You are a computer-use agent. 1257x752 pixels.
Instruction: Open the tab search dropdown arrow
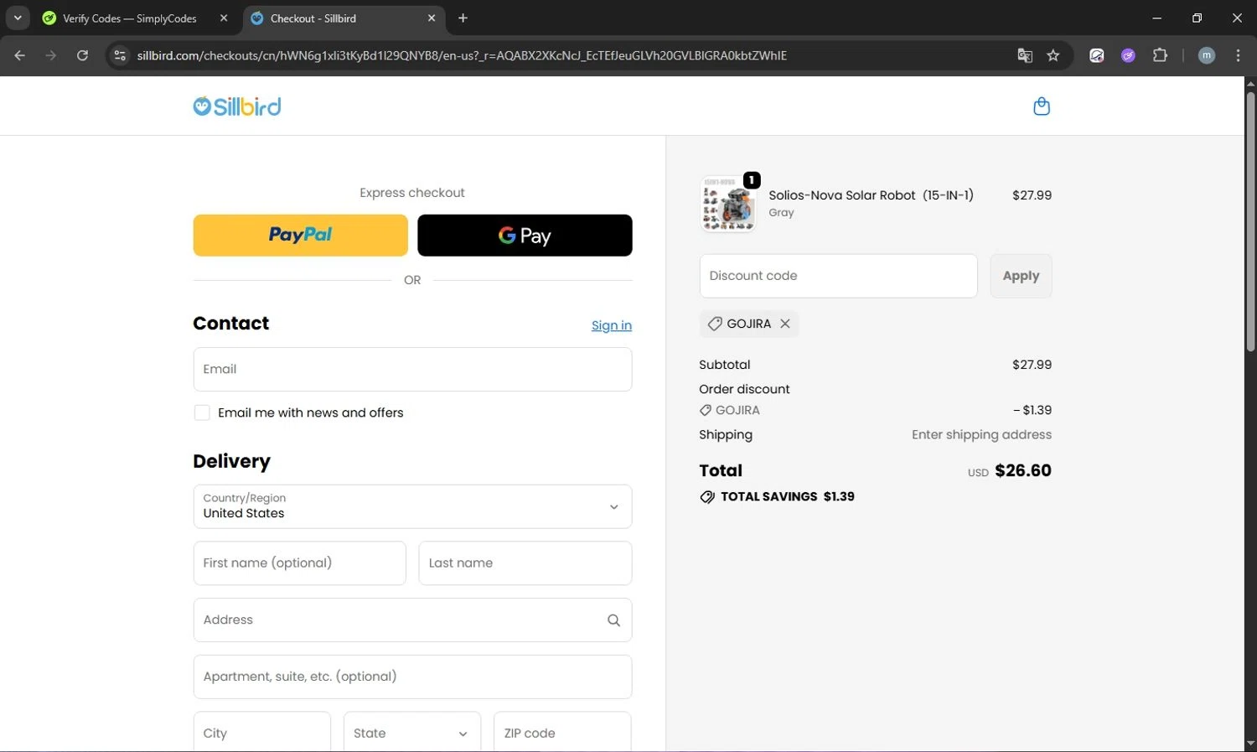17,18
